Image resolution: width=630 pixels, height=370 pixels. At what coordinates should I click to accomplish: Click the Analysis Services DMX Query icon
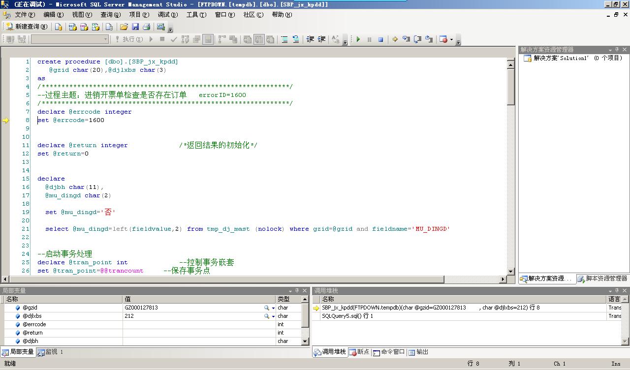84,27
